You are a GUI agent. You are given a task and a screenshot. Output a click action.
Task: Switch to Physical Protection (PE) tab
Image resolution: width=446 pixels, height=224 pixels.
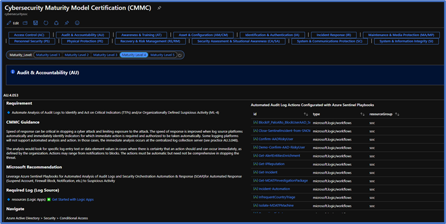(85, 41)
